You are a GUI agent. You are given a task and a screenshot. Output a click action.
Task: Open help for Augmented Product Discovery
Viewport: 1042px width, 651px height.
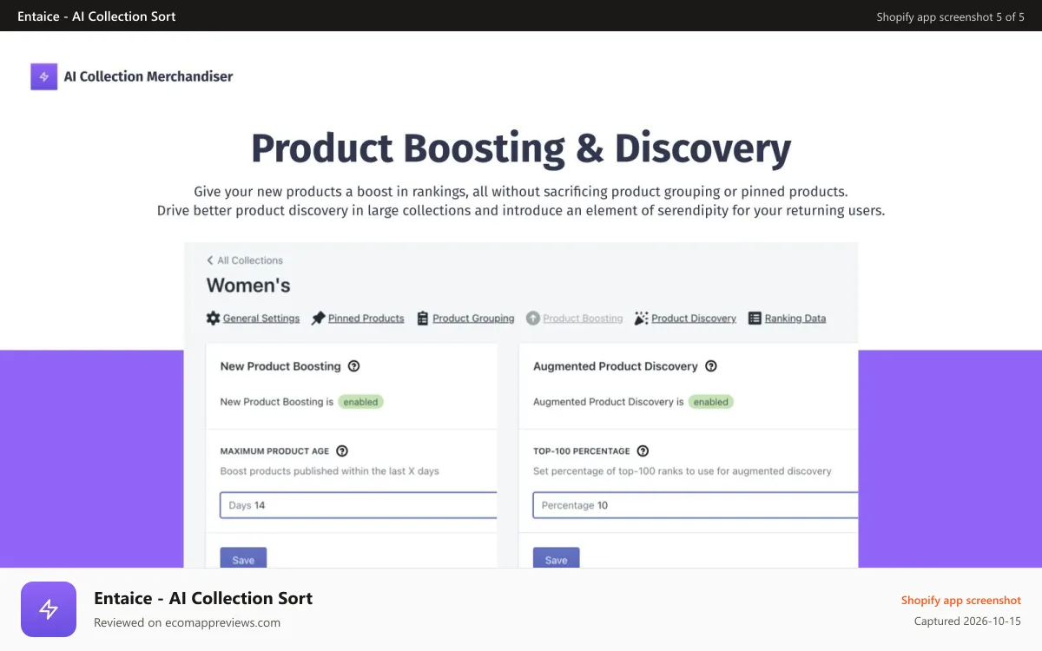711,366
